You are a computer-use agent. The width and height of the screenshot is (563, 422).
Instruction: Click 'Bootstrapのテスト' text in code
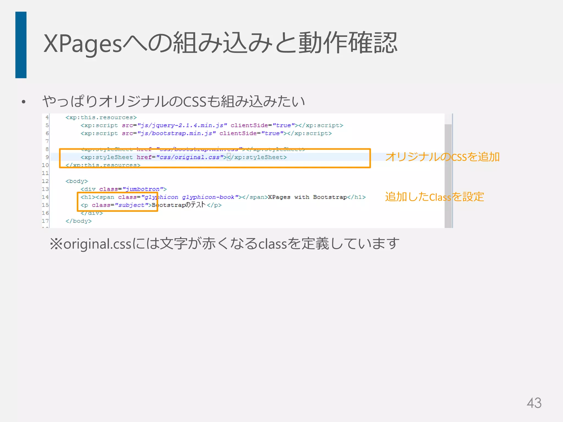click(179, 205)
